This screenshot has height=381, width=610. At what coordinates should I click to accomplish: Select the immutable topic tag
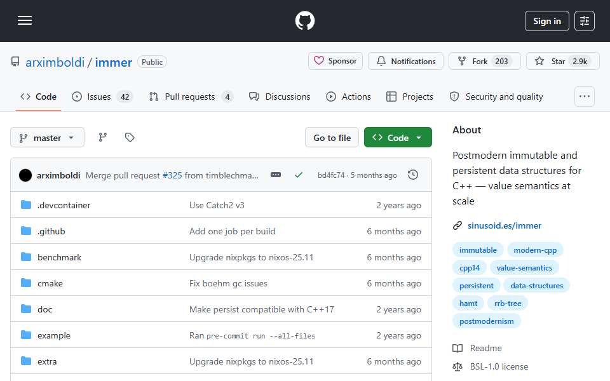pyautogui.click(x=478, y=250)
